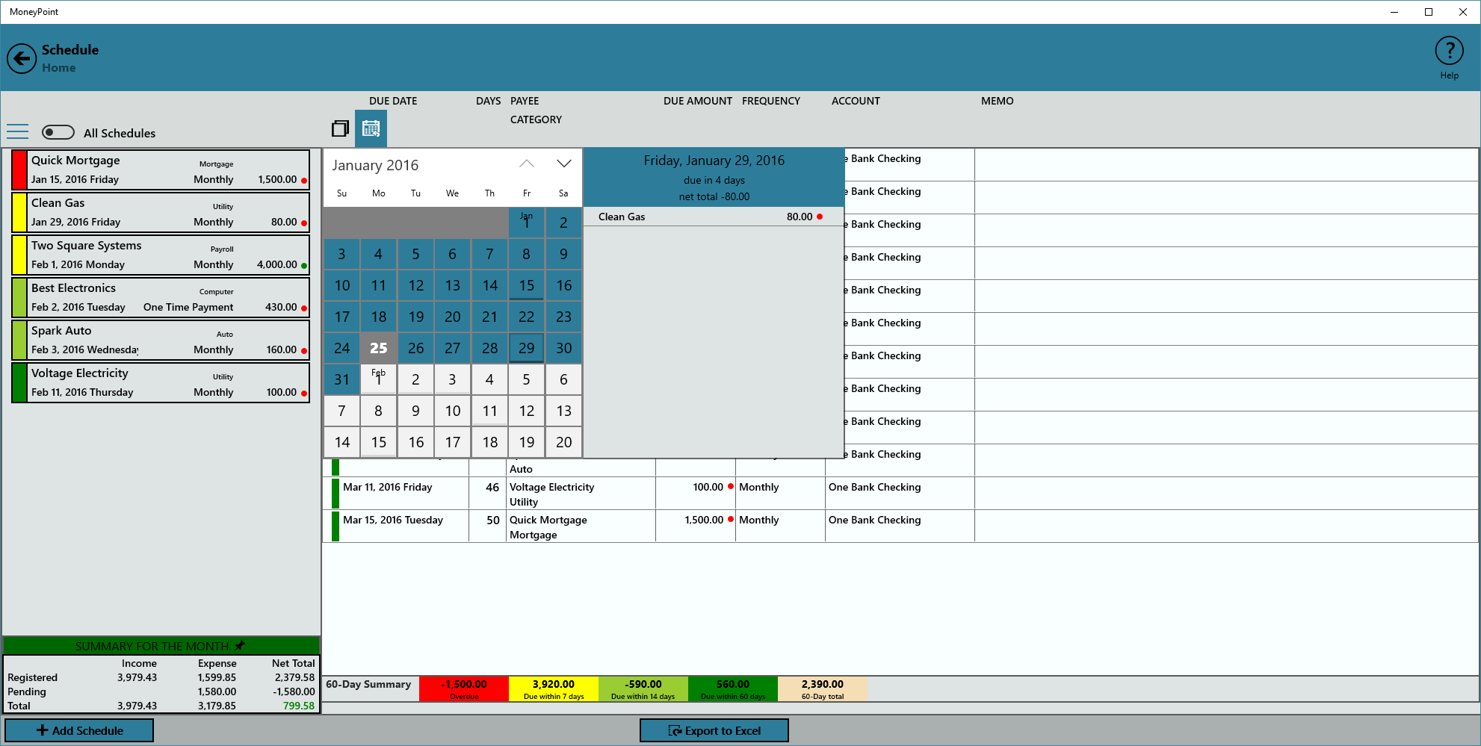This screenshot has height=746, width=1481.
Task: Select the Spark Auto schedule card
Action: pyautogui.click(x=161, y=340)
